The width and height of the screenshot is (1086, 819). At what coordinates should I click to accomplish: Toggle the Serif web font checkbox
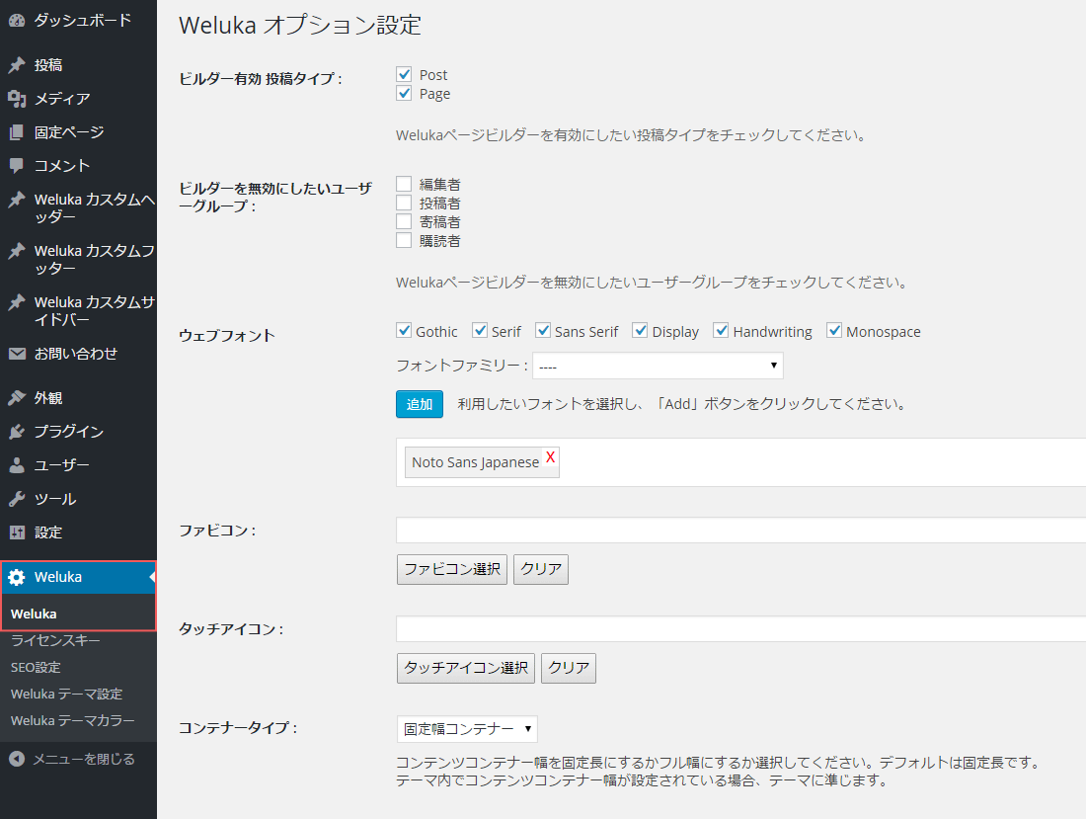[479, 331]
